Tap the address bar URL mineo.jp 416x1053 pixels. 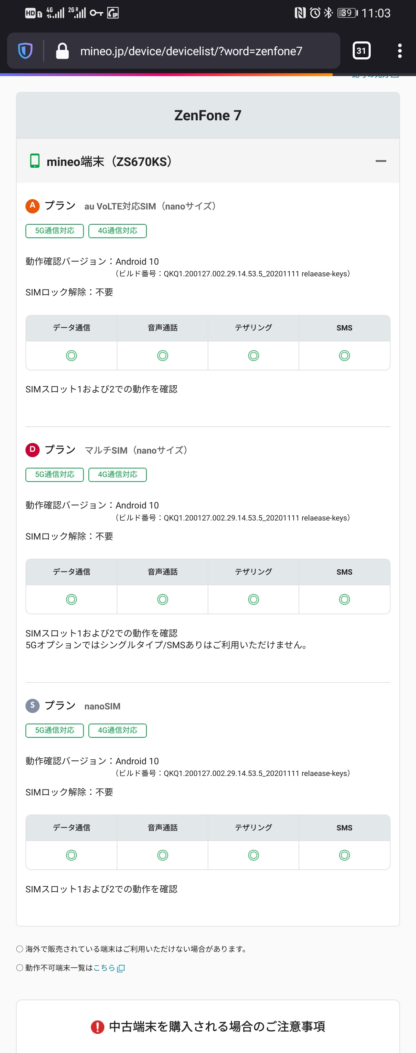(191, 51)
